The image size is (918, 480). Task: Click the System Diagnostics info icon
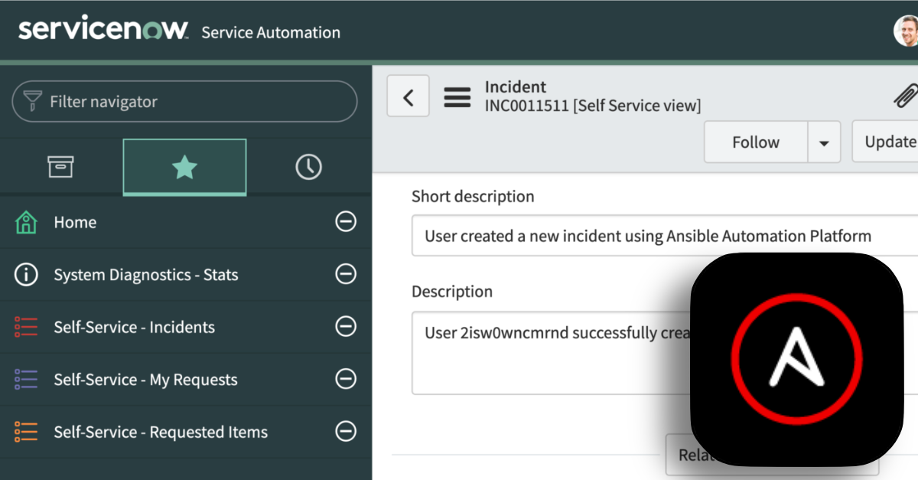[26, 275]
